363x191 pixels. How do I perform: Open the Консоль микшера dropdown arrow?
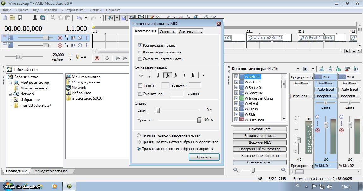(x=298, y=69)
